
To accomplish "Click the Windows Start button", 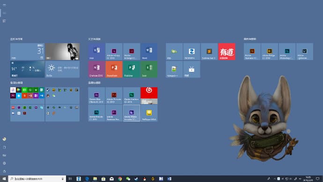I will click(4, 179).
